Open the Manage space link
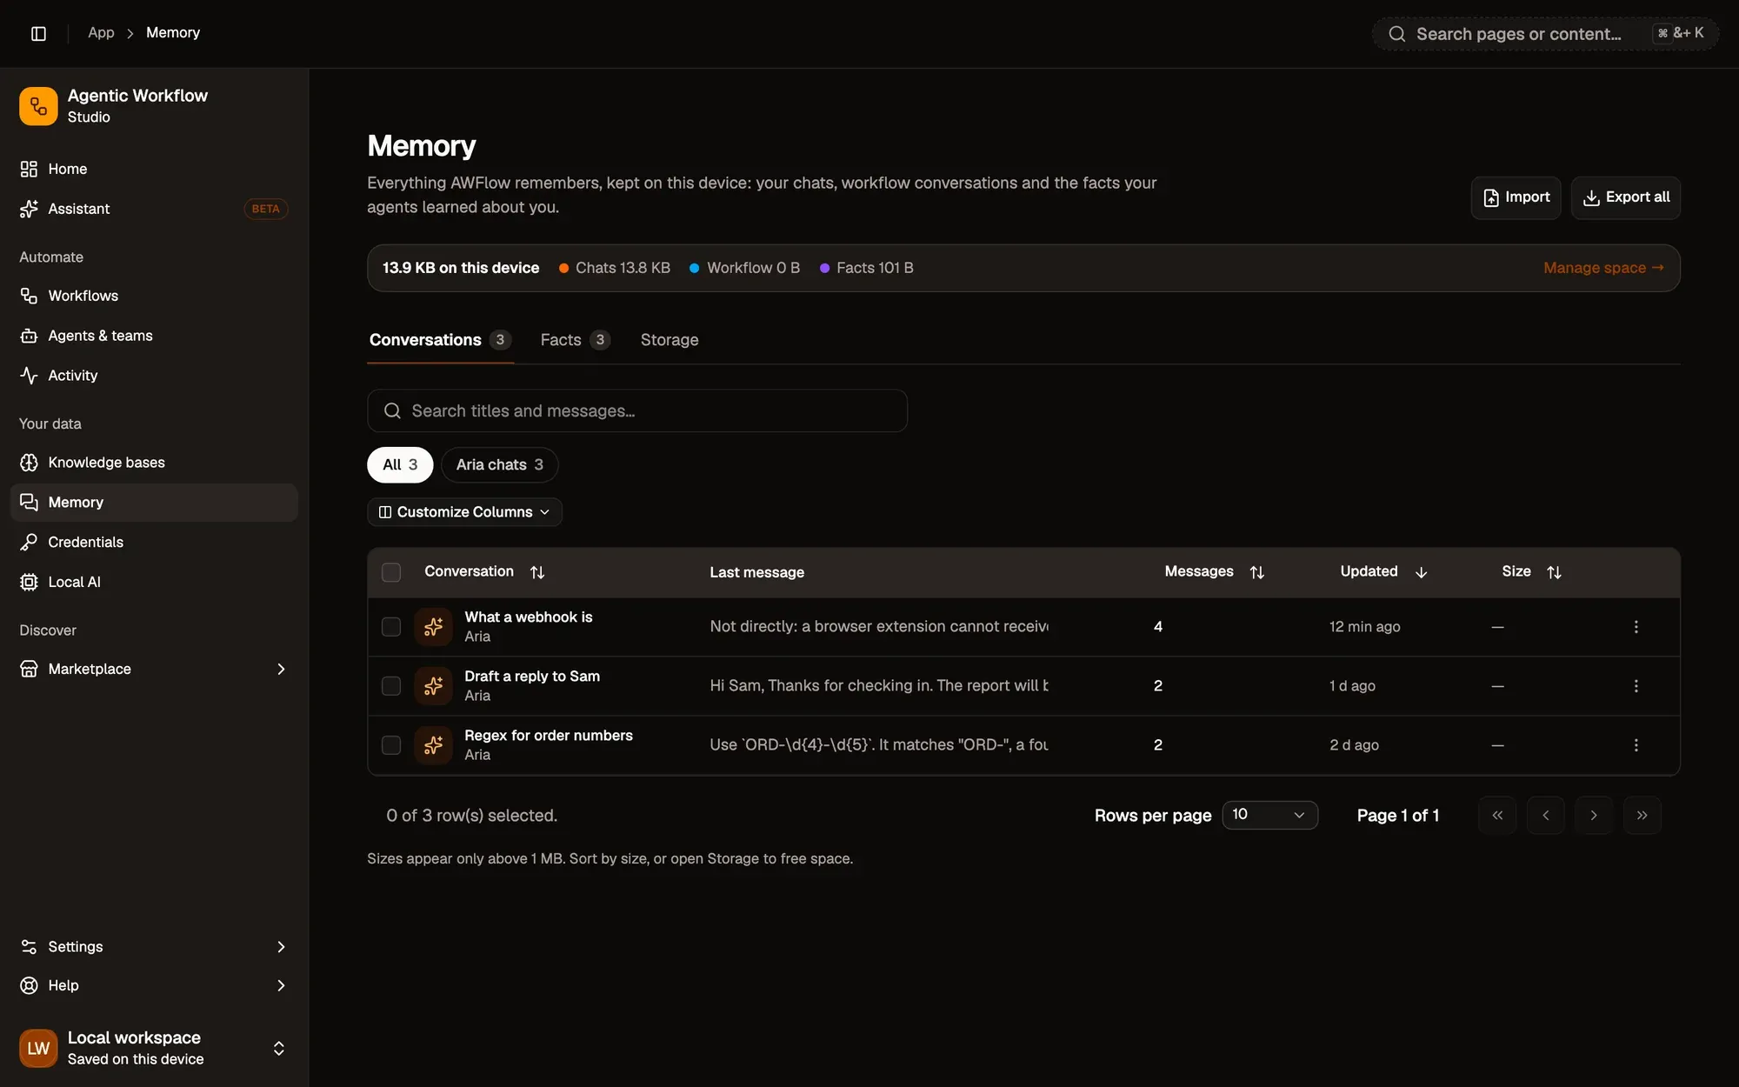Screen dimensions: 1739x1087 (1603, 268)
